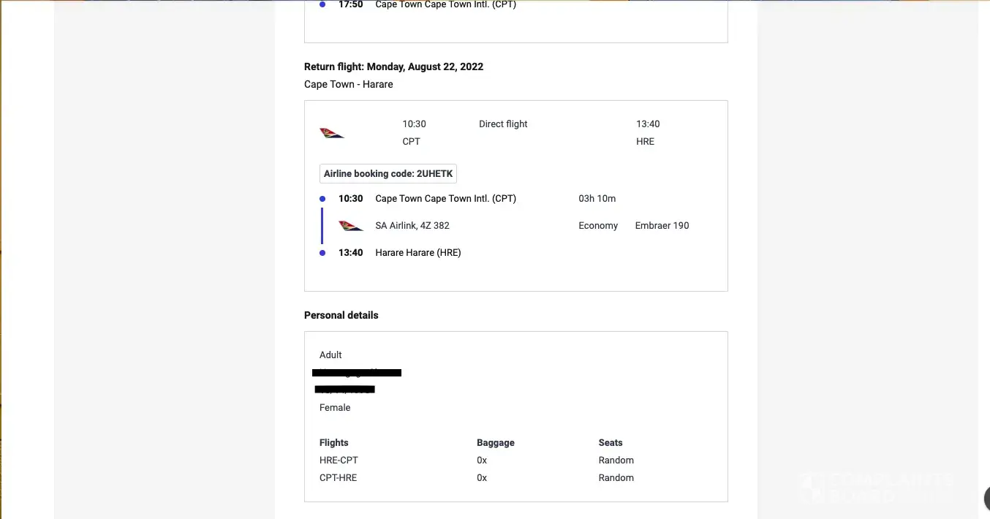Viewport: 990px width, 519px height.
Task: Click the Direct flight label
Action: pyautogui.click(x=503, y=124)
